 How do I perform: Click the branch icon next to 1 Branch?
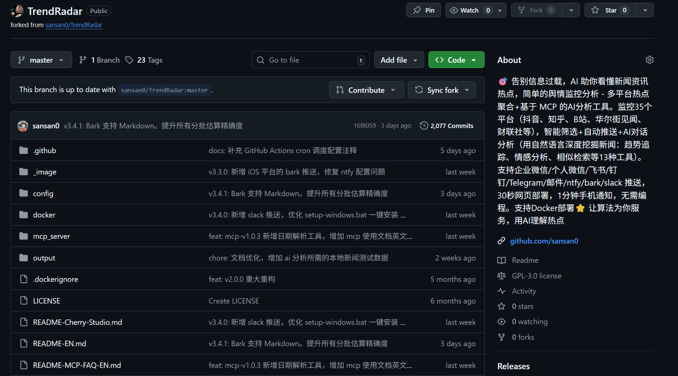(x=83, y=60)
